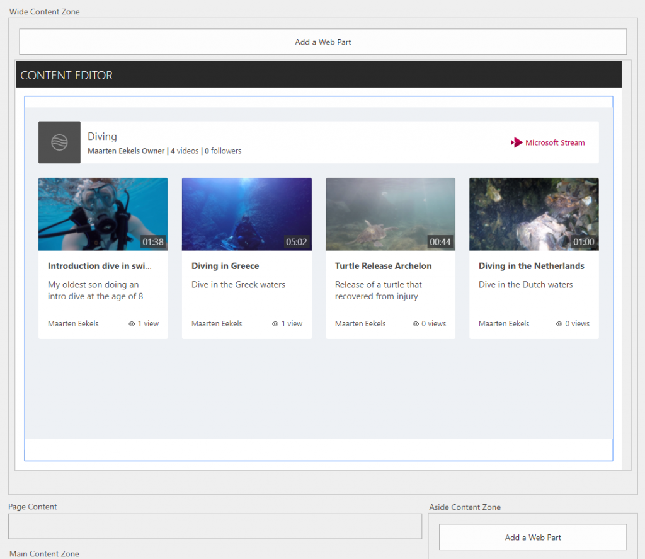The width and height of the screenshot is (645, 559).
Task: Add a Web Part in Wide Content Zone
Action: pos(323,42)
